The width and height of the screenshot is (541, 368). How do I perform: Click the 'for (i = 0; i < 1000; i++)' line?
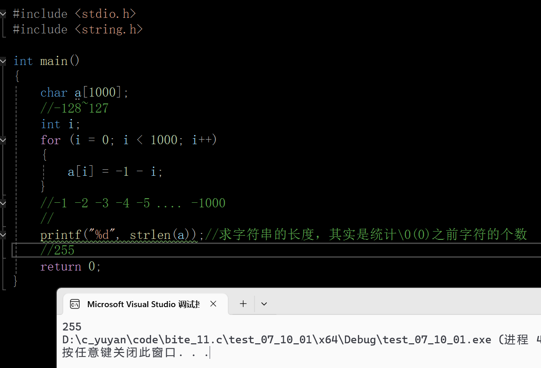[129, 140]
